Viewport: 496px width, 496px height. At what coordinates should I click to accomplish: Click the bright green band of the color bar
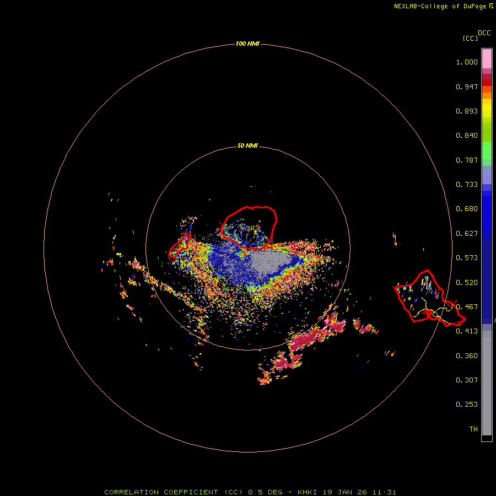487,150
